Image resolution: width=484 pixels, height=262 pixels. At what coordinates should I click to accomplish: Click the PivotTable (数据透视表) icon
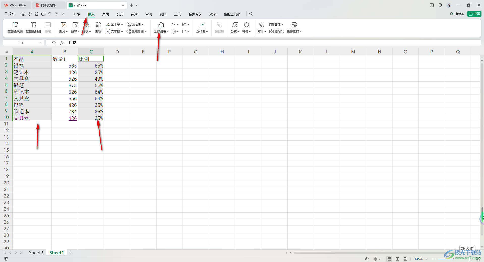click(15, 25)
